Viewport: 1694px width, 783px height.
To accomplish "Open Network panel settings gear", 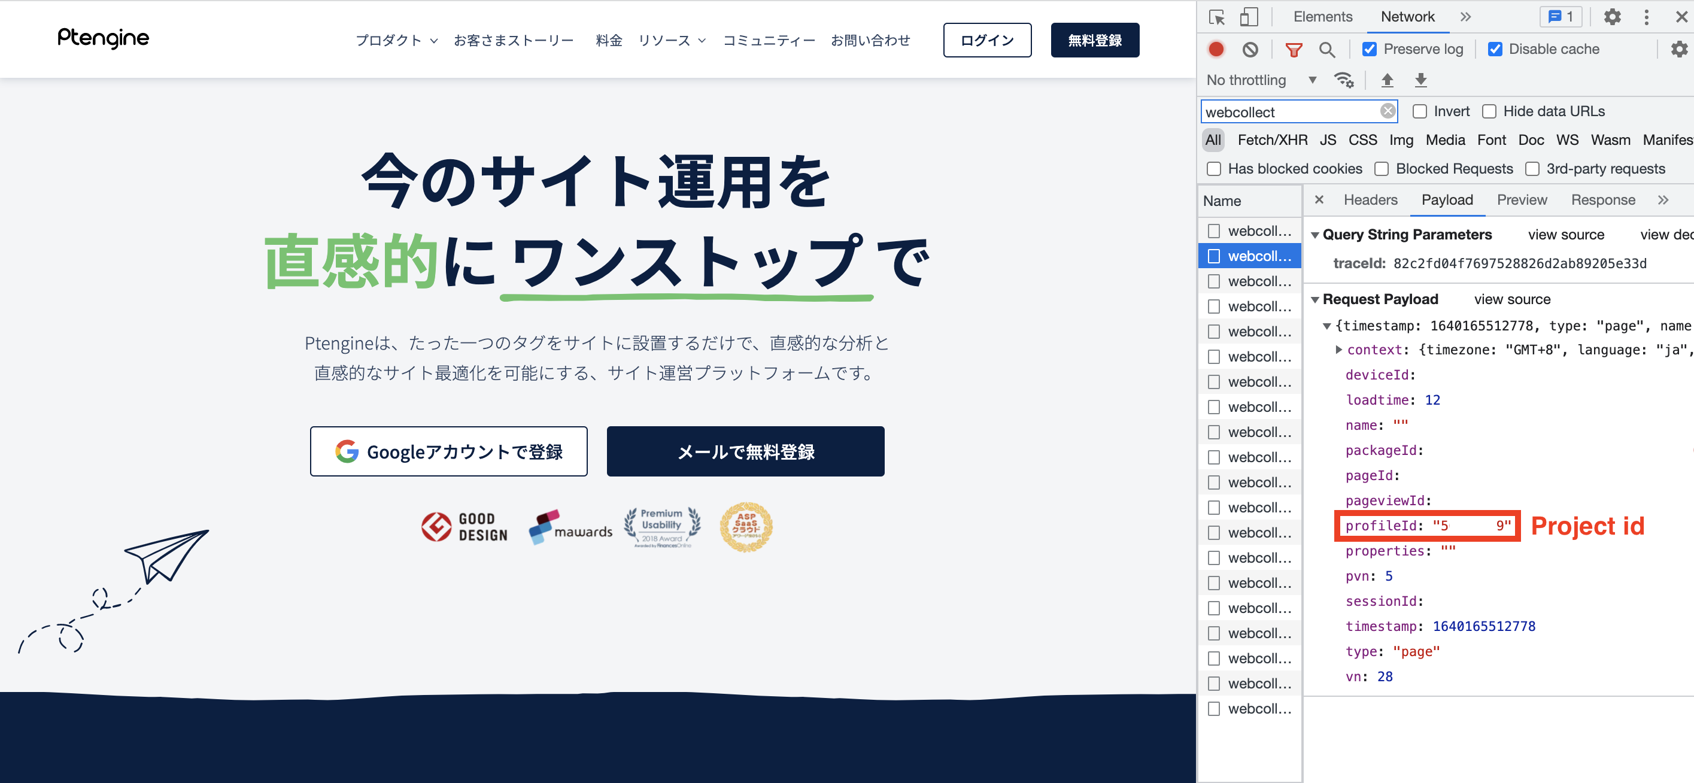I will pyautogui.click(x=1679, y=49).
